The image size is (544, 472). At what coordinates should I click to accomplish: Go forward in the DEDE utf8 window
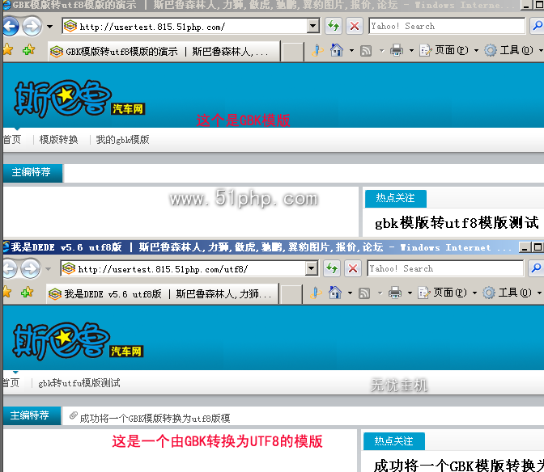[x=32, y=269]
